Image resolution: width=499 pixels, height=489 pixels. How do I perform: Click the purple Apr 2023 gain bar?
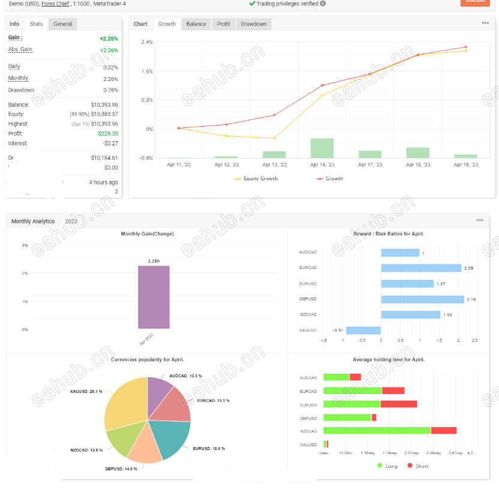[x=154, y=297]
